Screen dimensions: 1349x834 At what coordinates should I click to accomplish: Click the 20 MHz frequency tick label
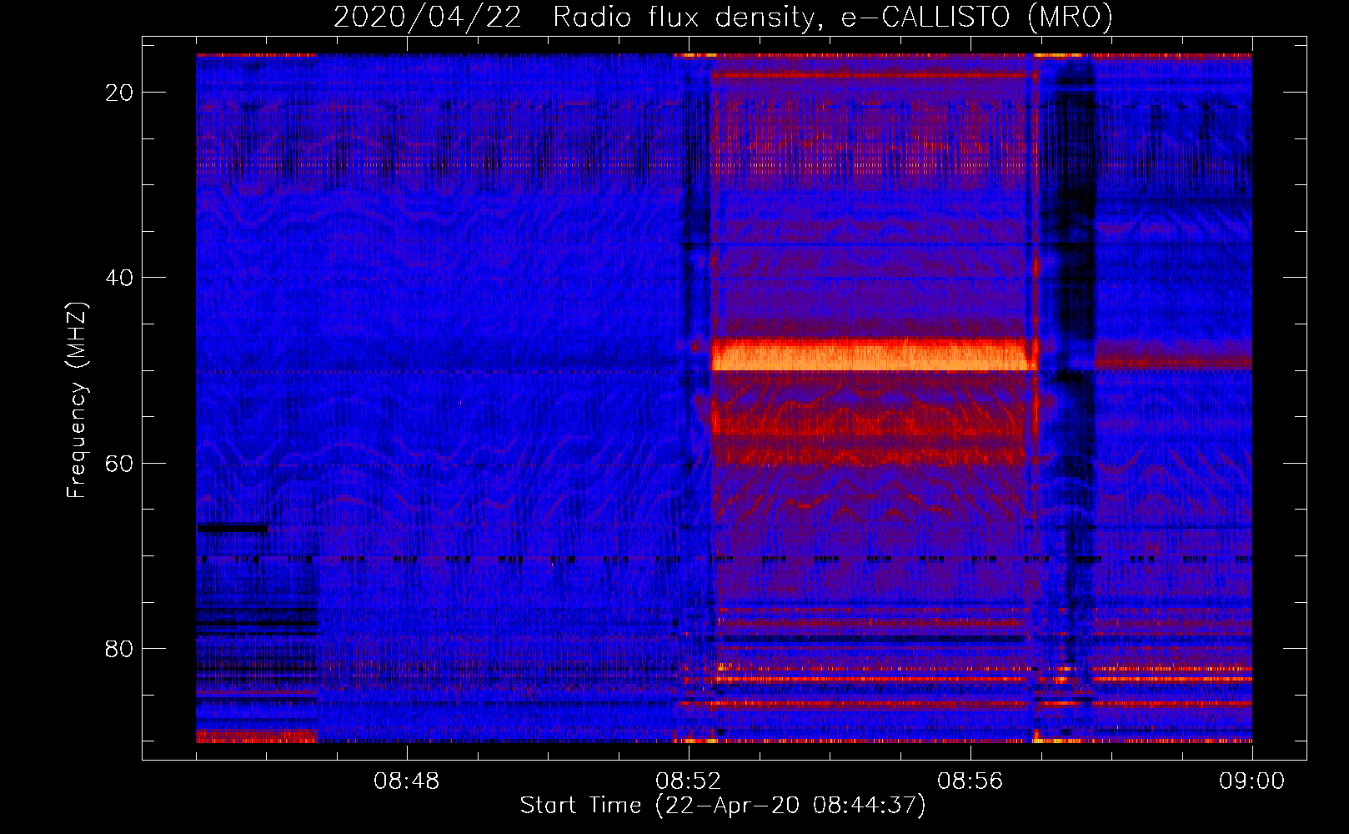(x=120, y=93)
